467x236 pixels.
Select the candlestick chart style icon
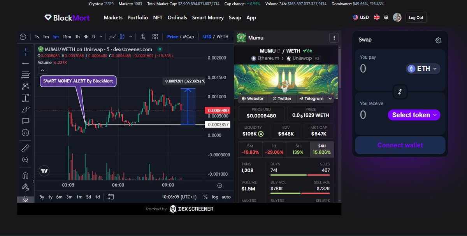click(122, 37)
